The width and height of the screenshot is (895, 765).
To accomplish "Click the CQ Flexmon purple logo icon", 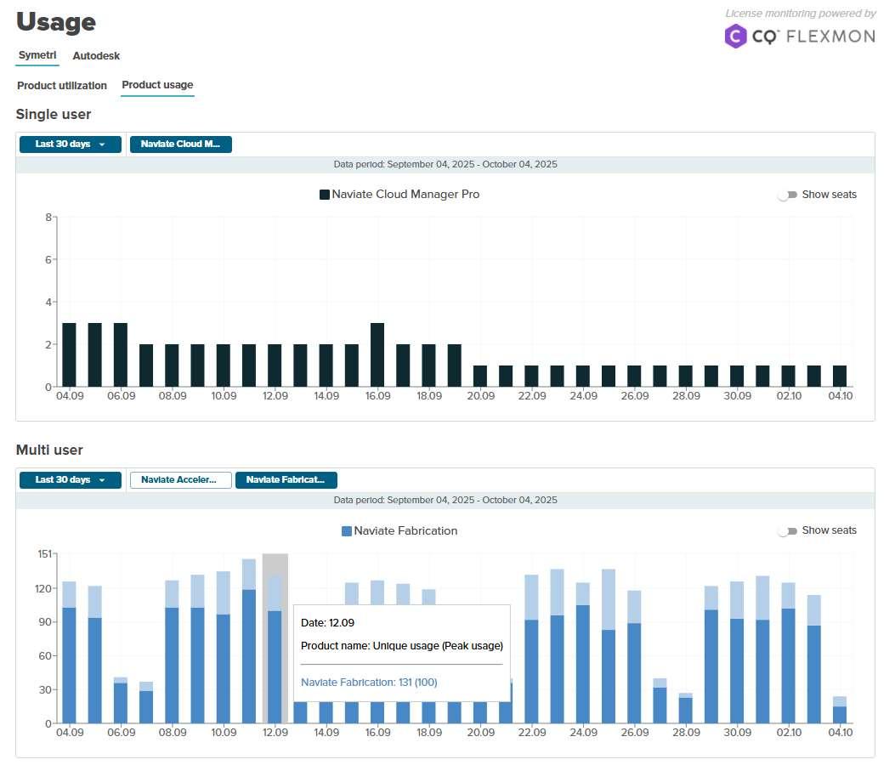I will 735,36.
